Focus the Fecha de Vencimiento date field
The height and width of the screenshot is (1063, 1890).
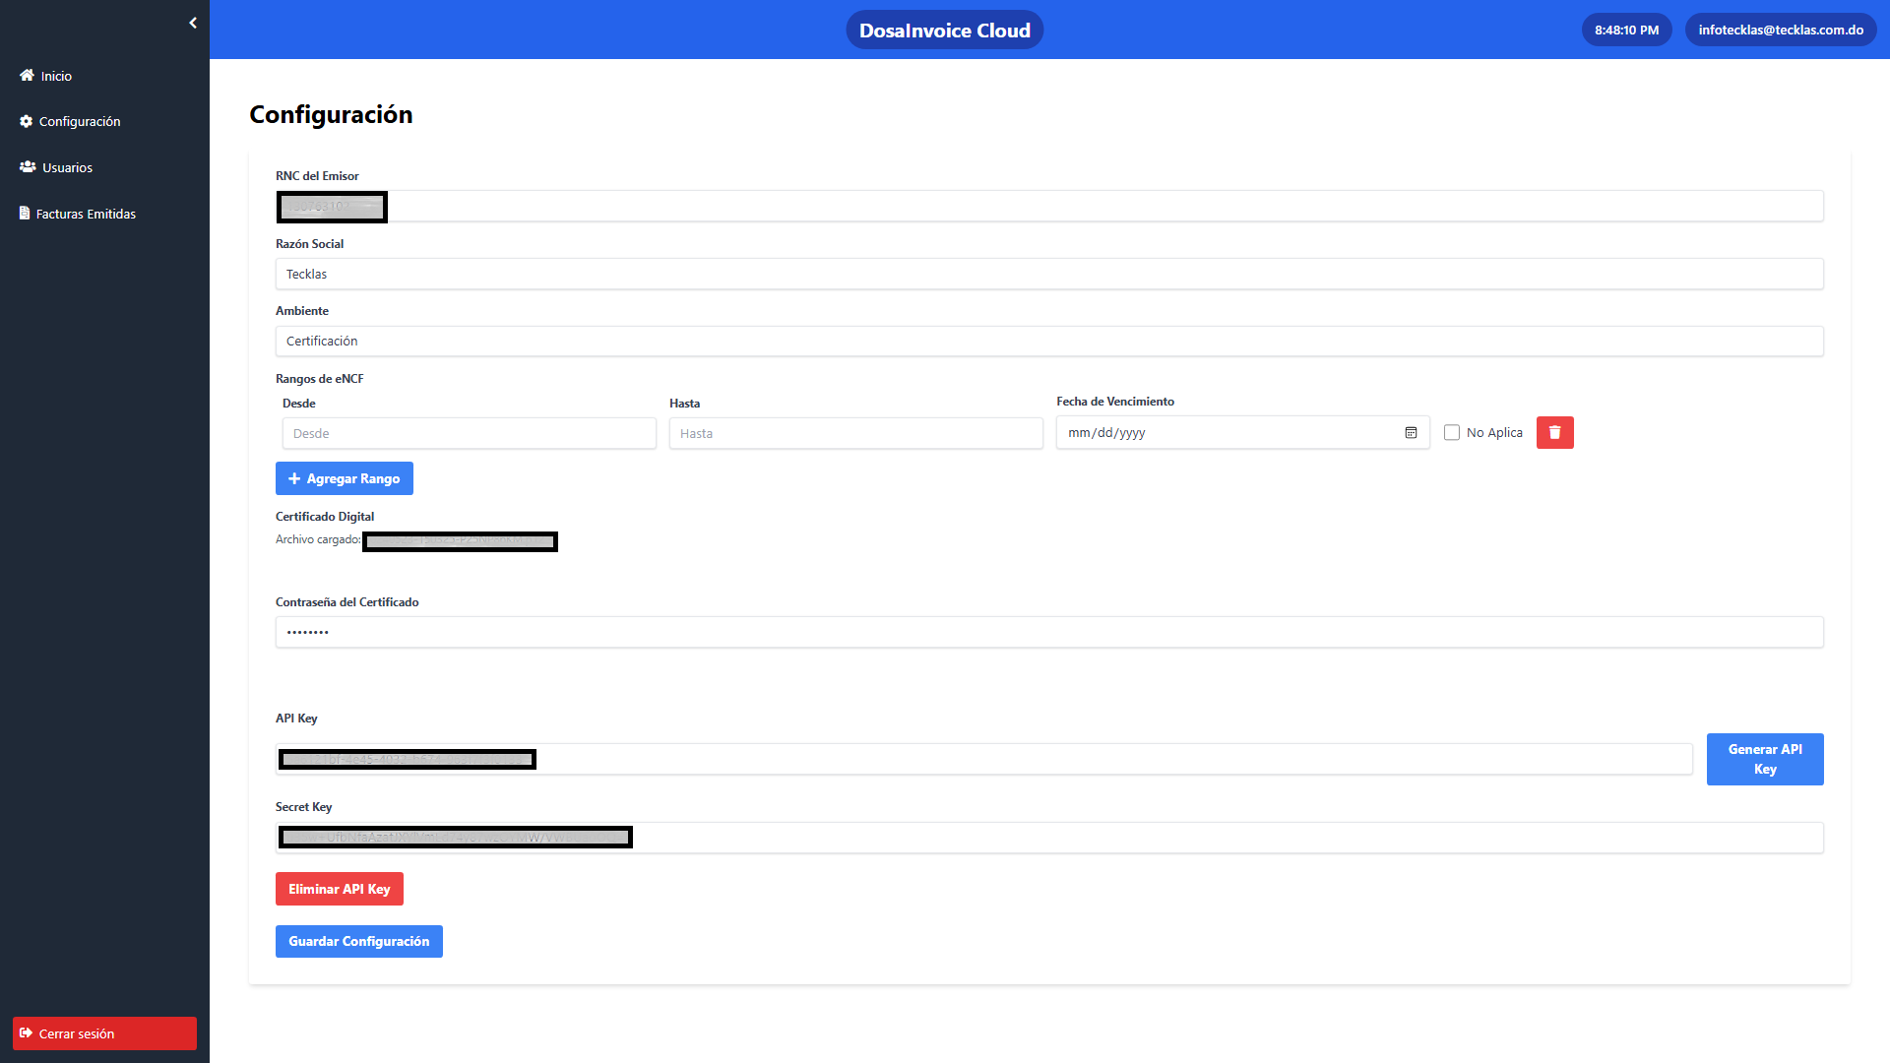1242,432
